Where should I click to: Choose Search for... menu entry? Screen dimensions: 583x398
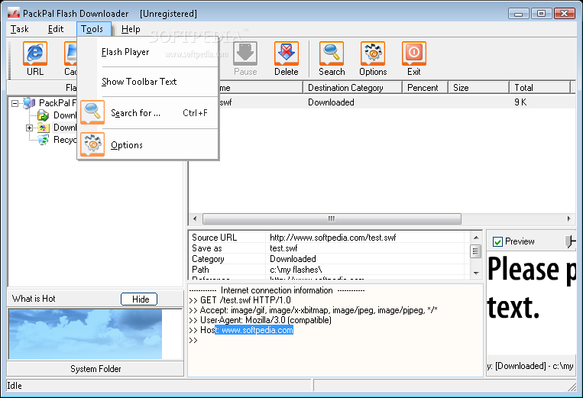[148, 112]
